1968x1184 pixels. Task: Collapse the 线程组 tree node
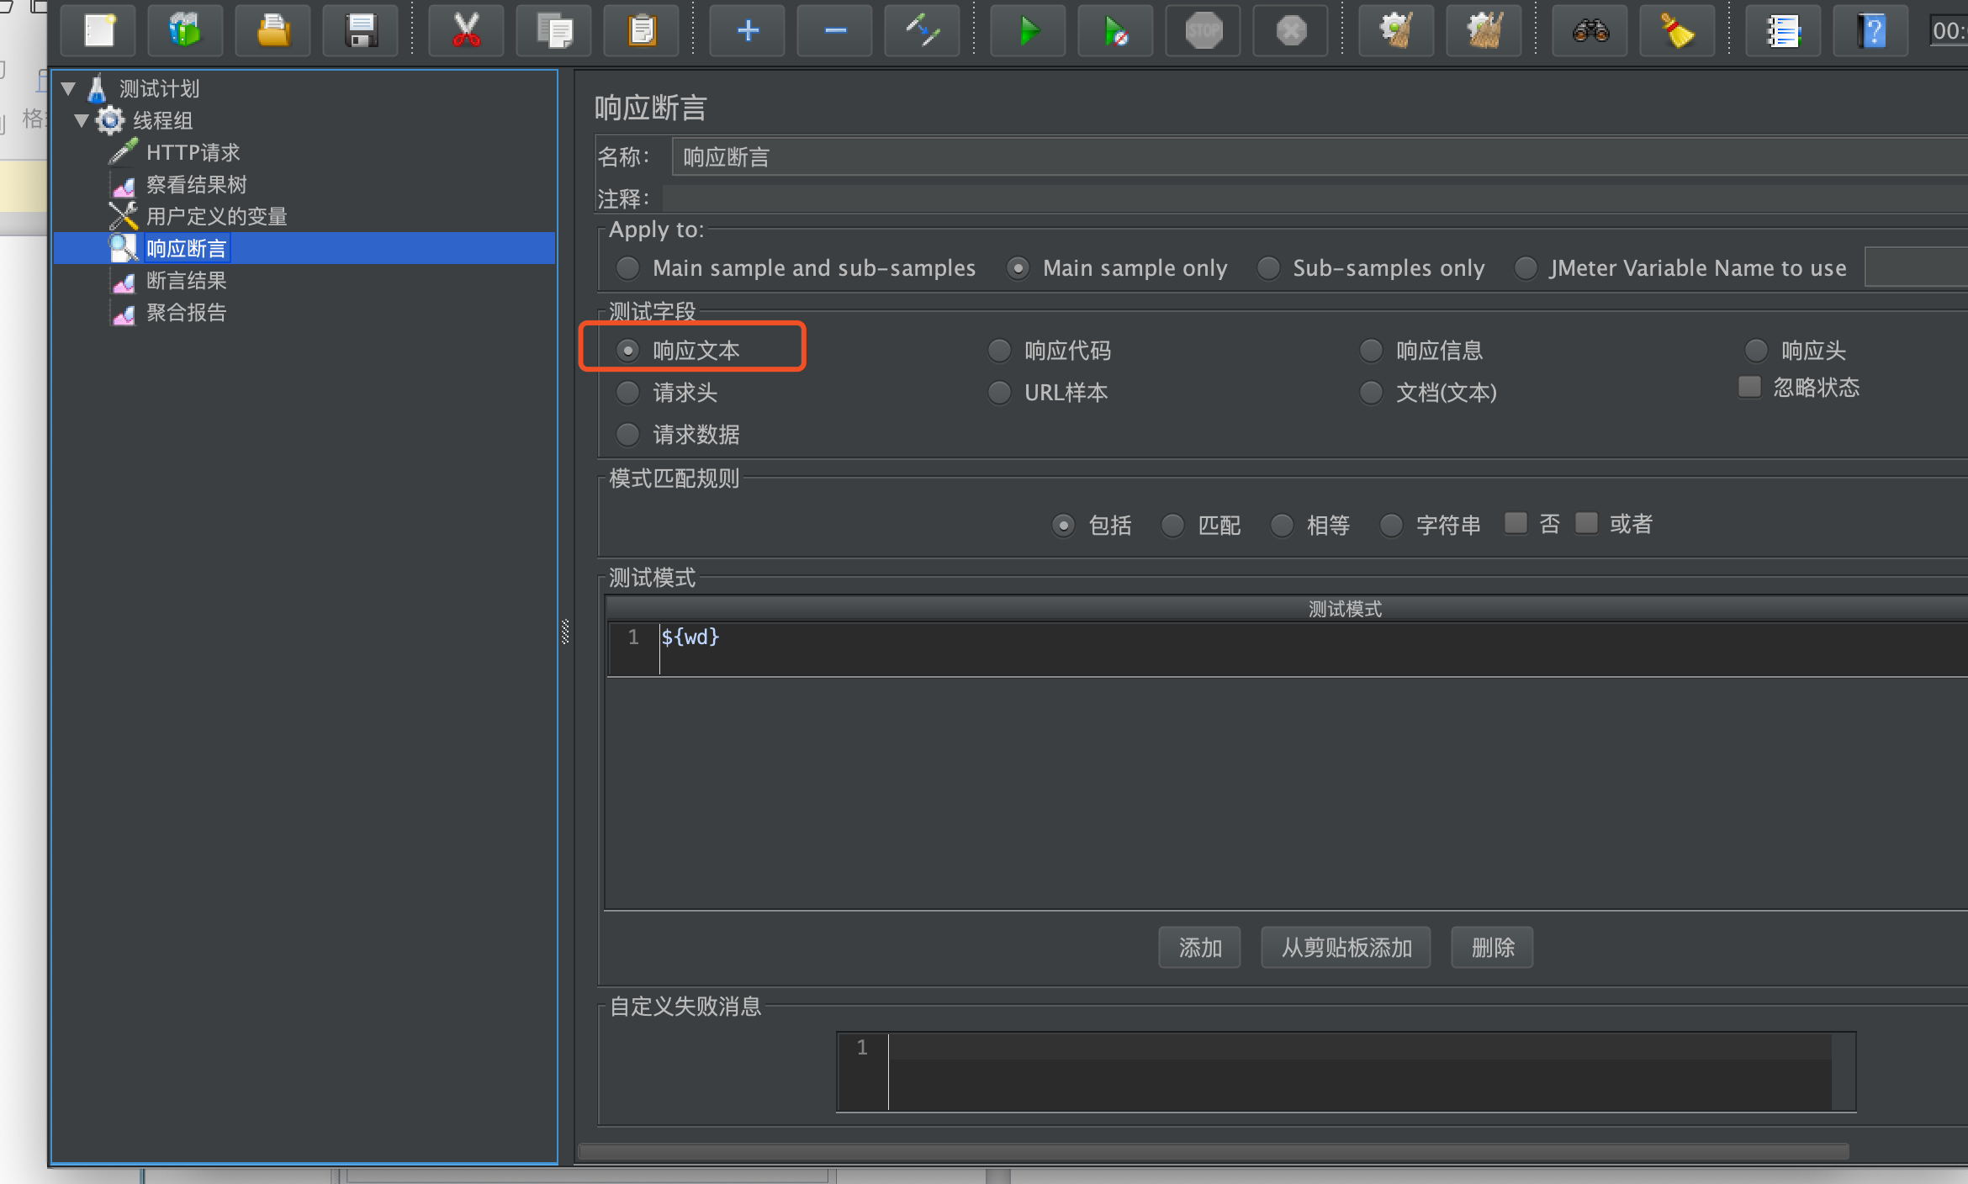point(82,120)
